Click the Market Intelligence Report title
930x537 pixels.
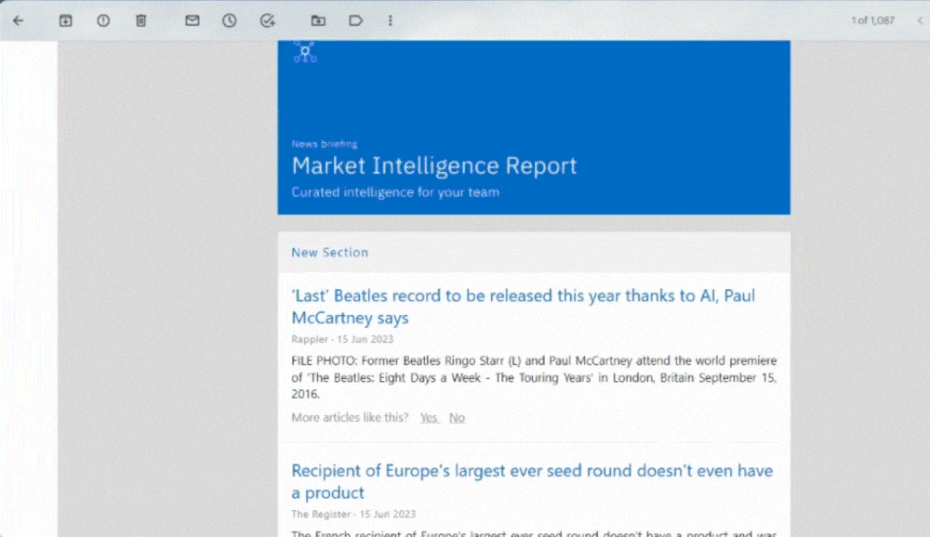tap(434, 165)
